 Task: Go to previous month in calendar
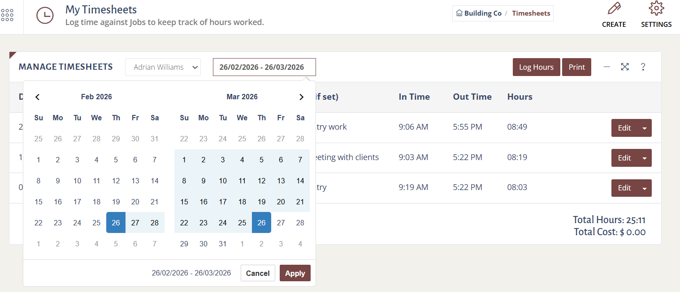(38, 97)
